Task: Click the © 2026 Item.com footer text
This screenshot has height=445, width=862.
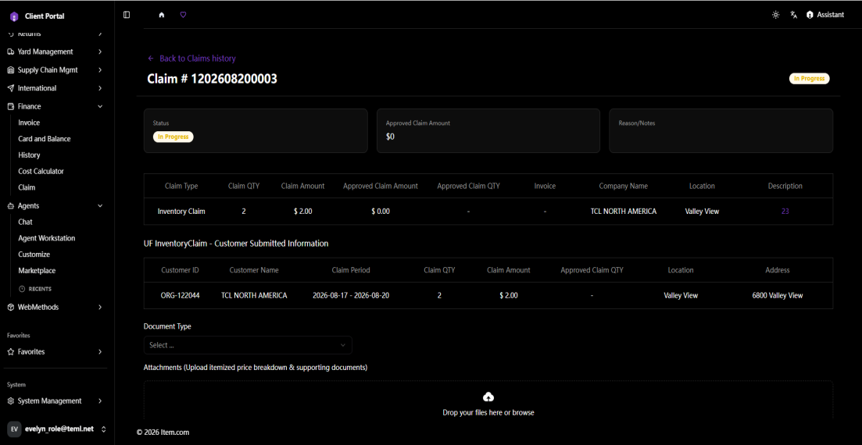Action: point(163,433)
